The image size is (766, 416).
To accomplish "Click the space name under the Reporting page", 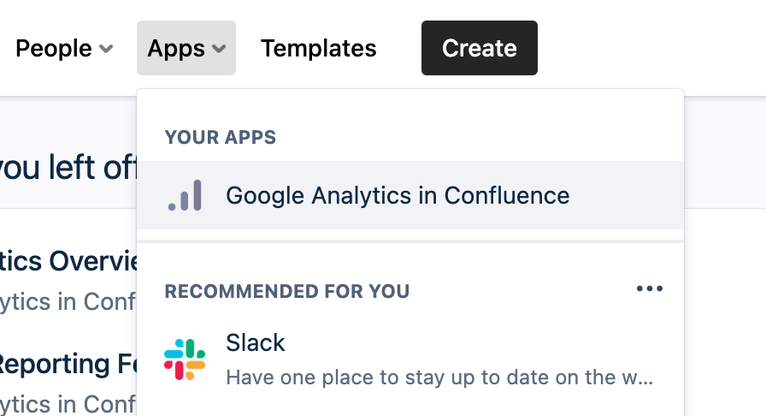I will click(x=68, y=402).
